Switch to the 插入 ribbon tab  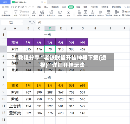pos(46,7)
